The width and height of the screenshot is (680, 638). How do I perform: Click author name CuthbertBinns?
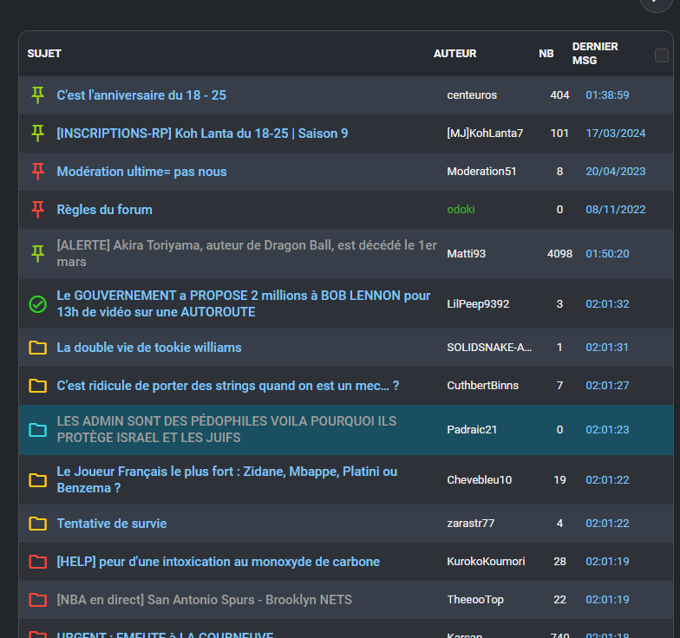(482, 385)
